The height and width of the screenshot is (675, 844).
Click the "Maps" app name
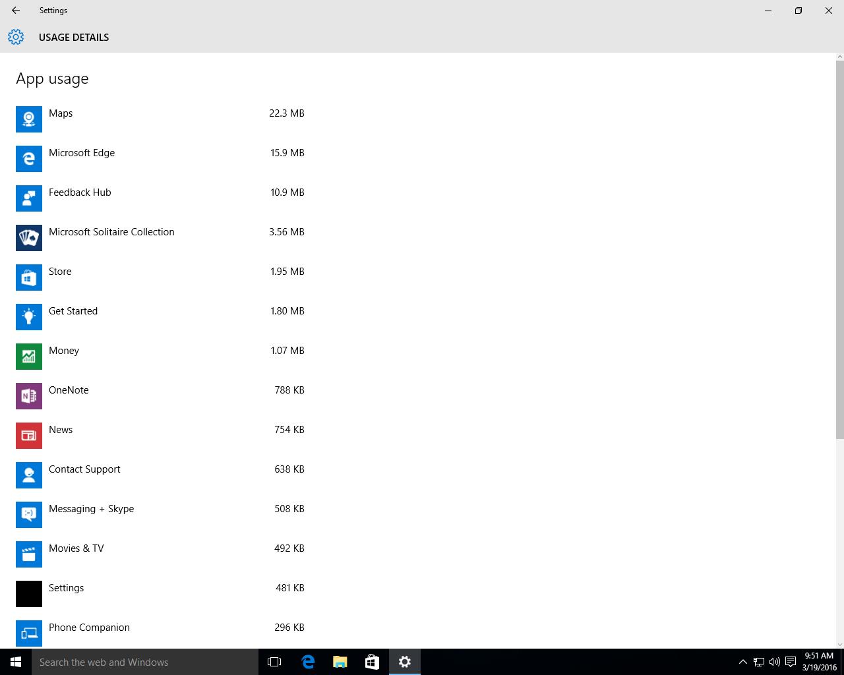click(61, 113)
